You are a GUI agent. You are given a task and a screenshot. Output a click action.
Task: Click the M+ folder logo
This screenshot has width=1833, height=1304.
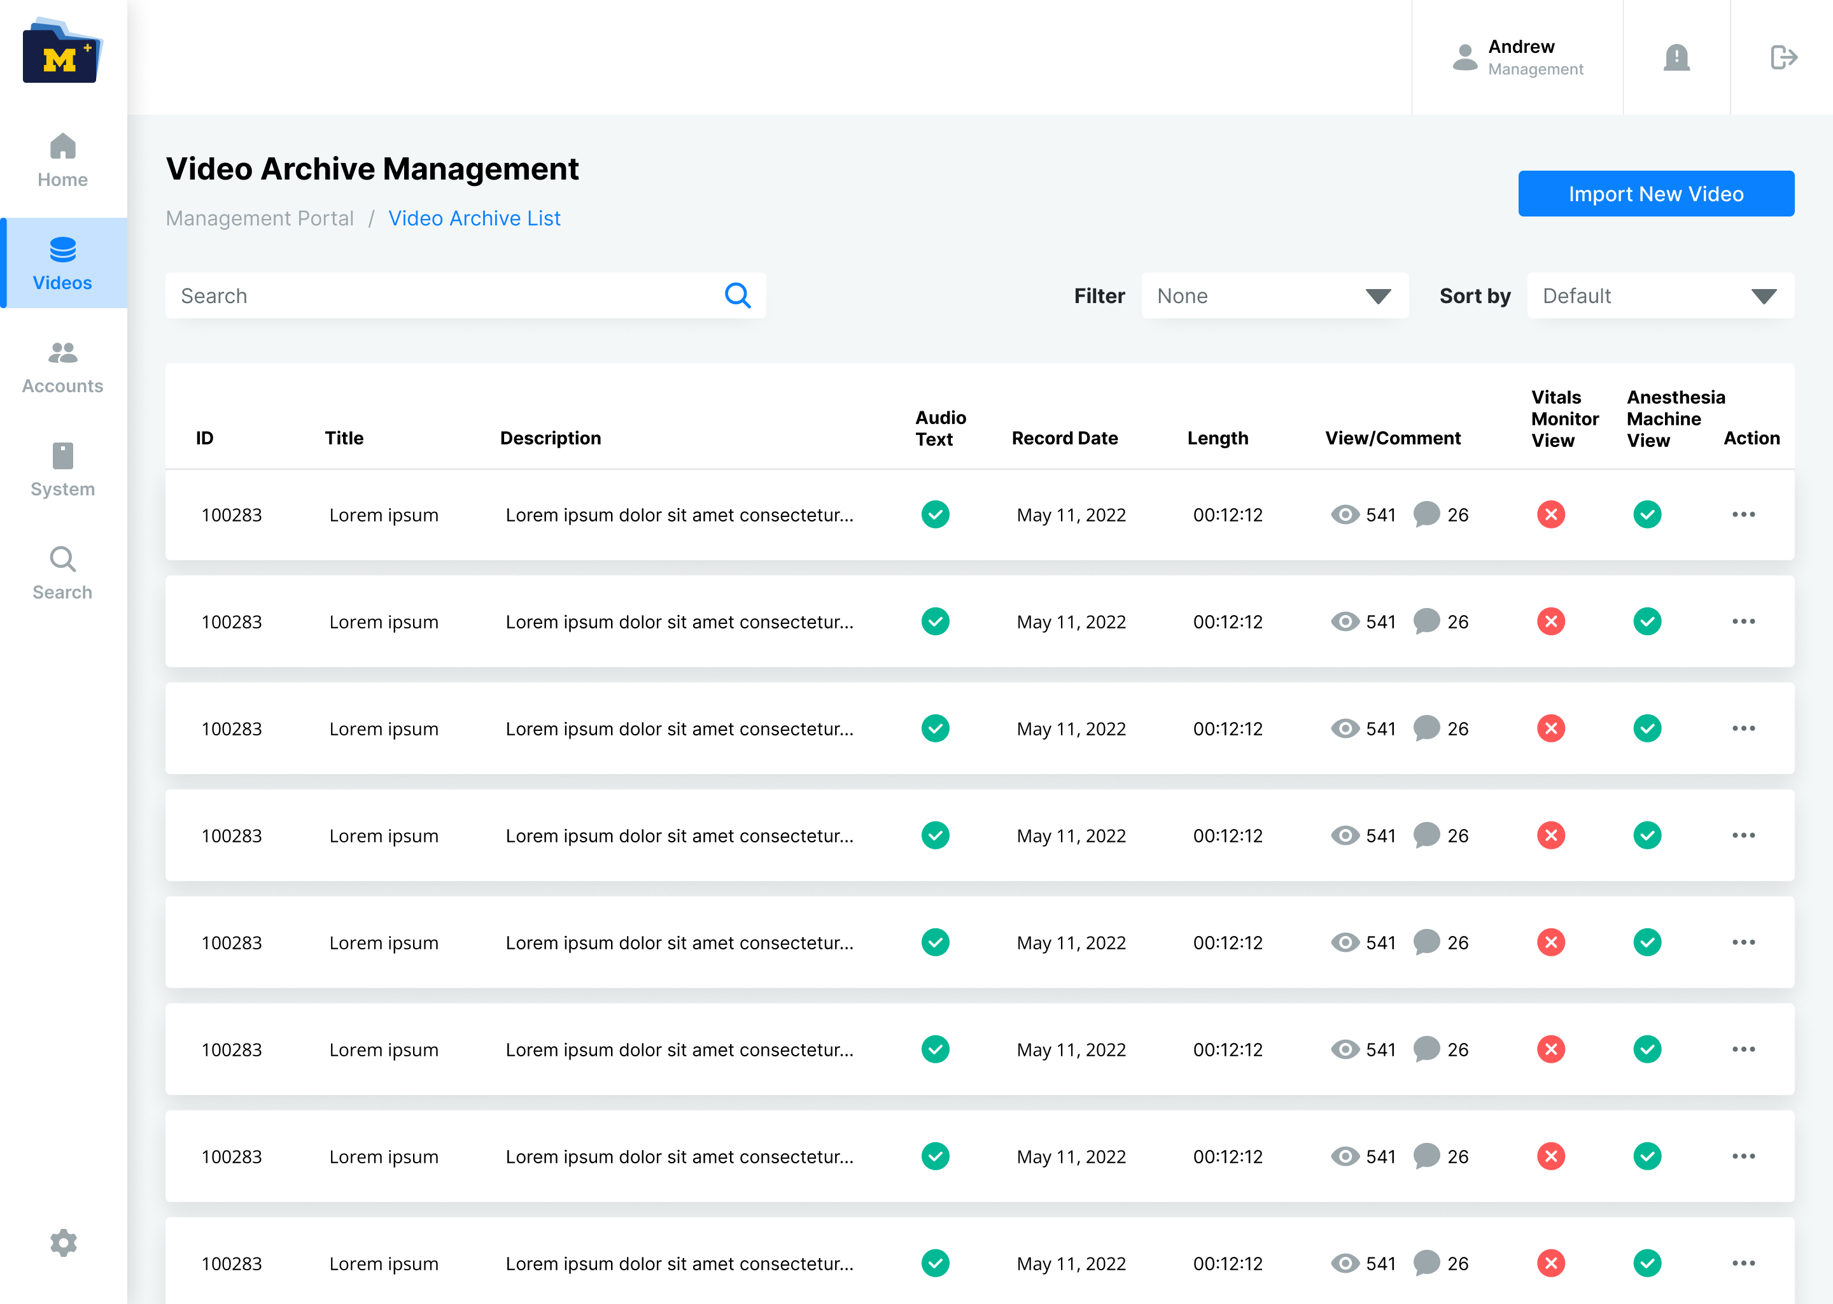pos(62,50)
